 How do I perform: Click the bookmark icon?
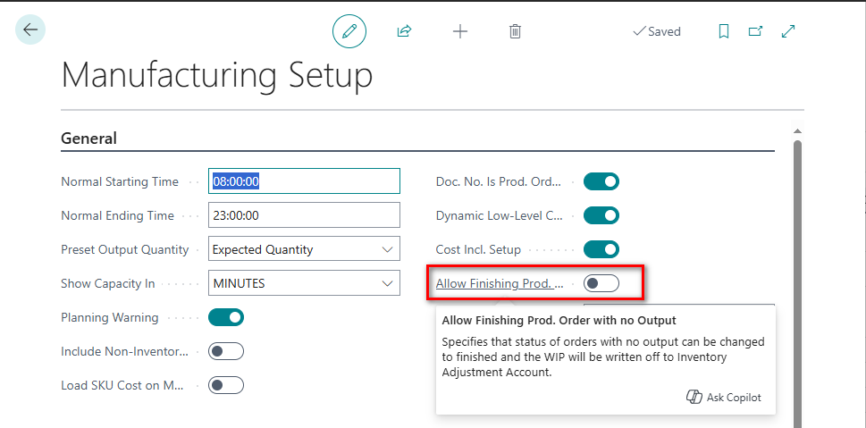click(724, 31)
